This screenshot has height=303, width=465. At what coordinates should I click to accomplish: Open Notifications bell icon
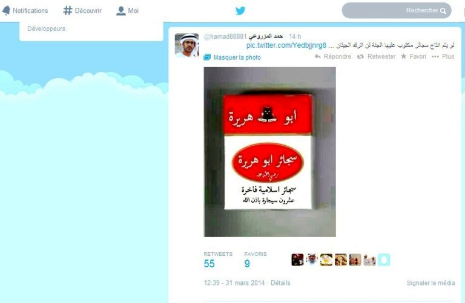point(6,11)
